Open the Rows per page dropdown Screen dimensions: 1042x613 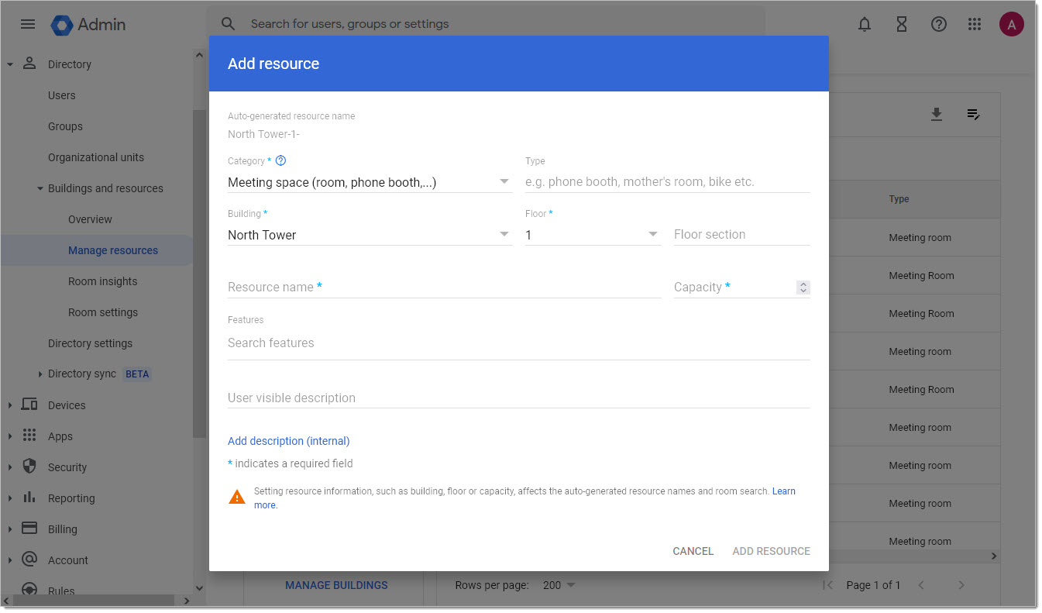coord(559,585)
